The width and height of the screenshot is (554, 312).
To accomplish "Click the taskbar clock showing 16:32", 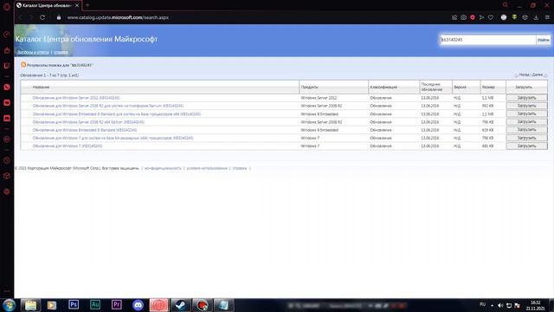I will coord(535,305).
